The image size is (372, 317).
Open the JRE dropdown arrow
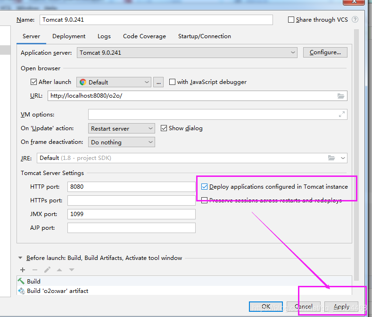tap(343, 158)
